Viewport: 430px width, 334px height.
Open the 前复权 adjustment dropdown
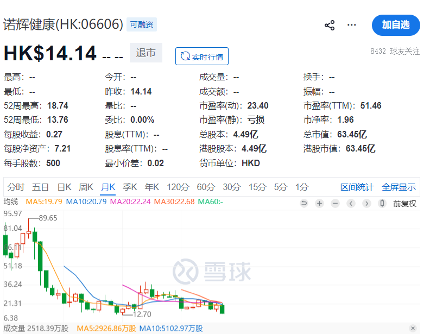point(404,204)
